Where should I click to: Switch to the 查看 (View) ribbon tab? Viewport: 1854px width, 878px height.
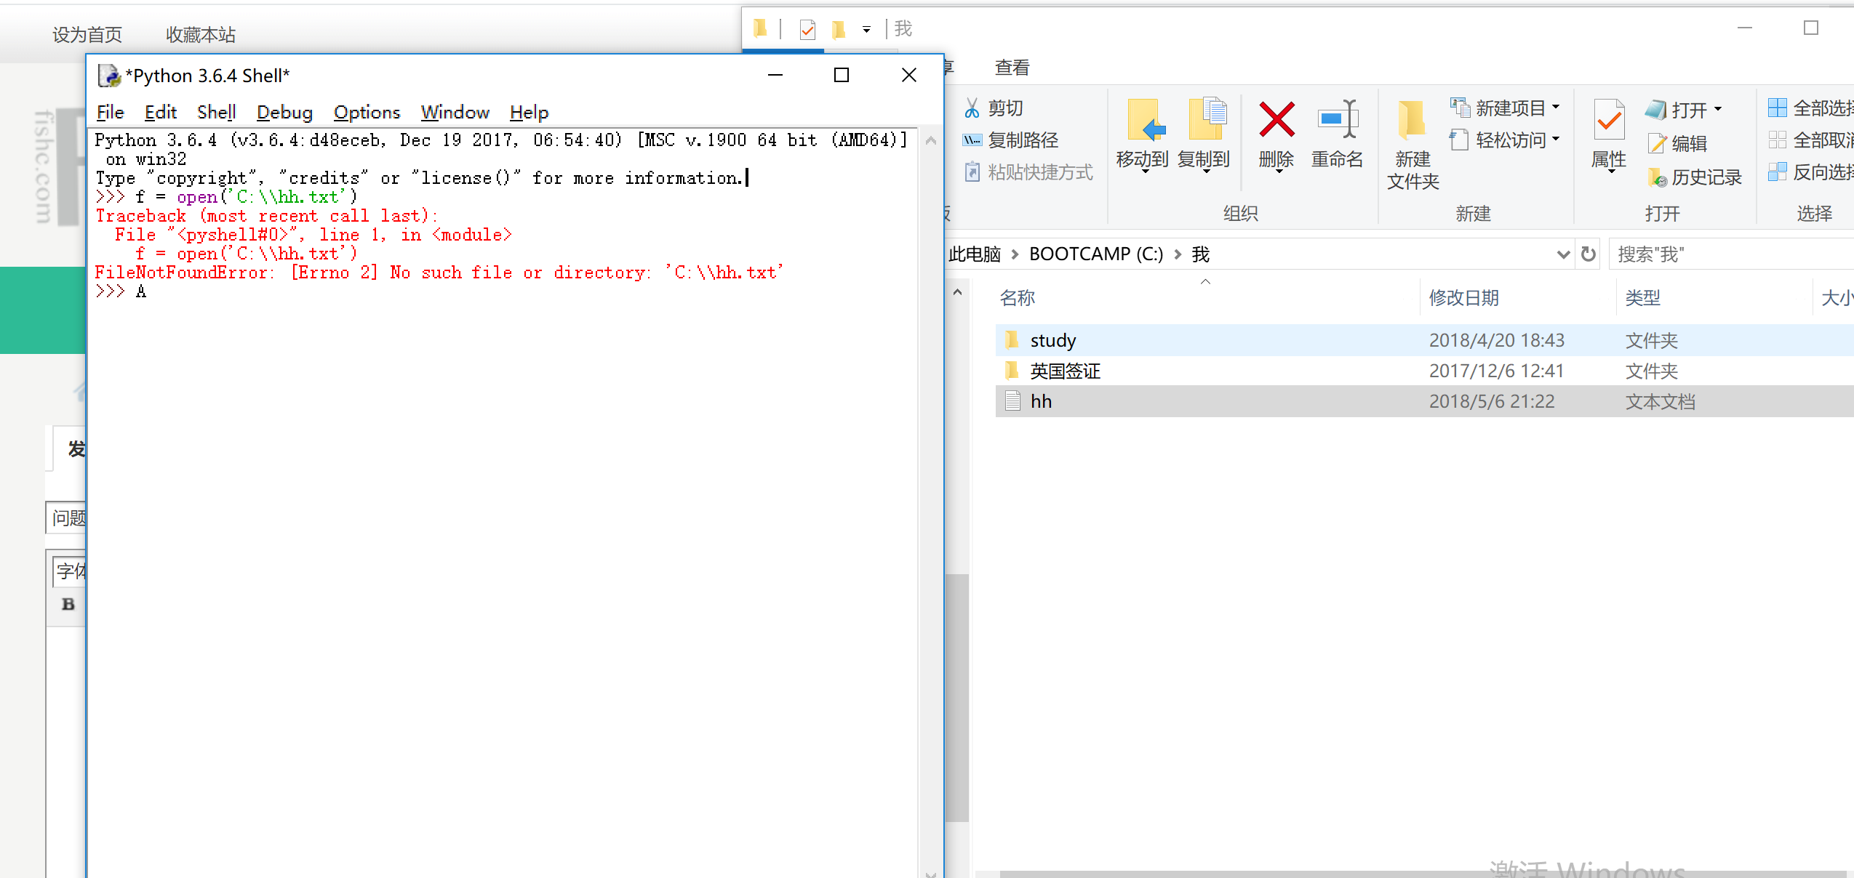click(1012, 67)
